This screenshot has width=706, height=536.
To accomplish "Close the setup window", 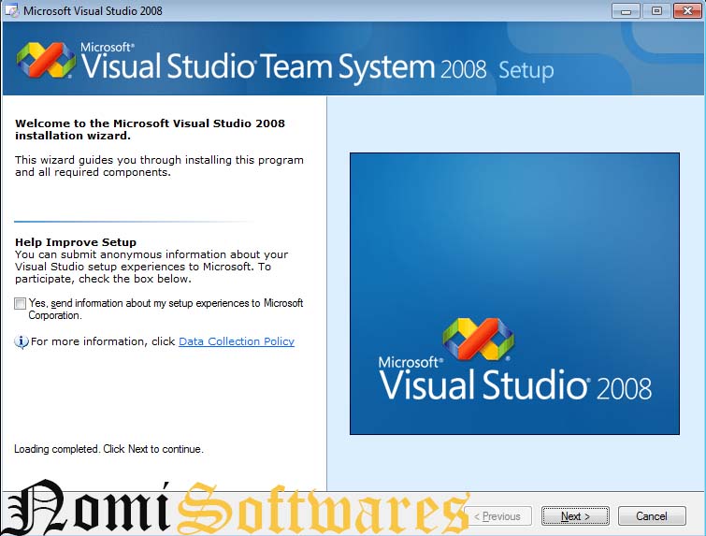I will 687,11.
